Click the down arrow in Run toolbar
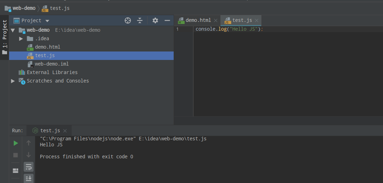Viewport: 383px width, 183px height. pos(29,155)
